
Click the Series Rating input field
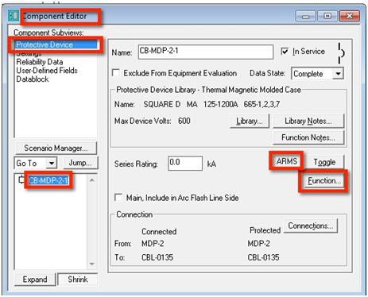(185, 163)
